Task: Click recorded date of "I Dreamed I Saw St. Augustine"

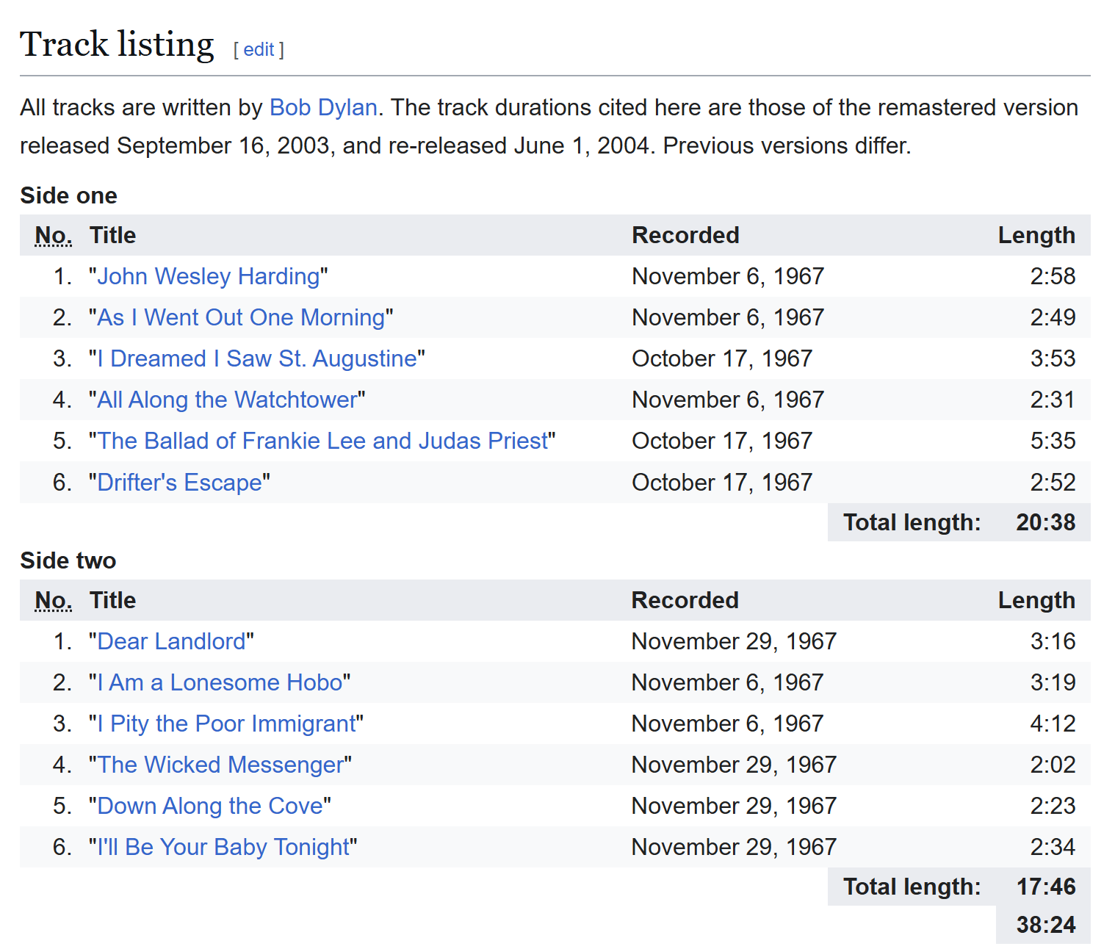Action: [722, 358]
